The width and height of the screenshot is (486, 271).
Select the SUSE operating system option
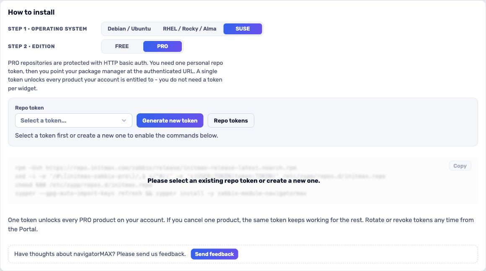[243, 29]
